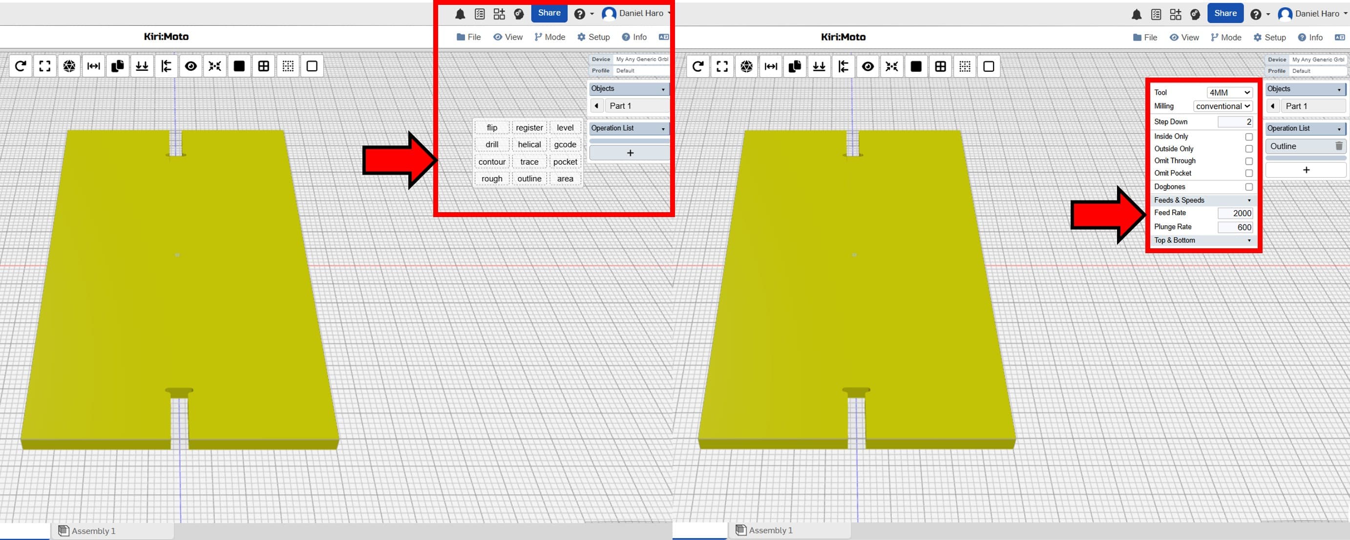The height and width of the screenshot is (540, 1350).
Task: Check the Omit Through option
Action: click(x=1248, y=161)
